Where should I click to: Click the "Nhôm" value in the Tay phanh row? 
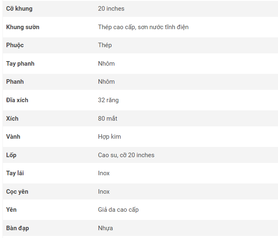[x=106, y=64]
